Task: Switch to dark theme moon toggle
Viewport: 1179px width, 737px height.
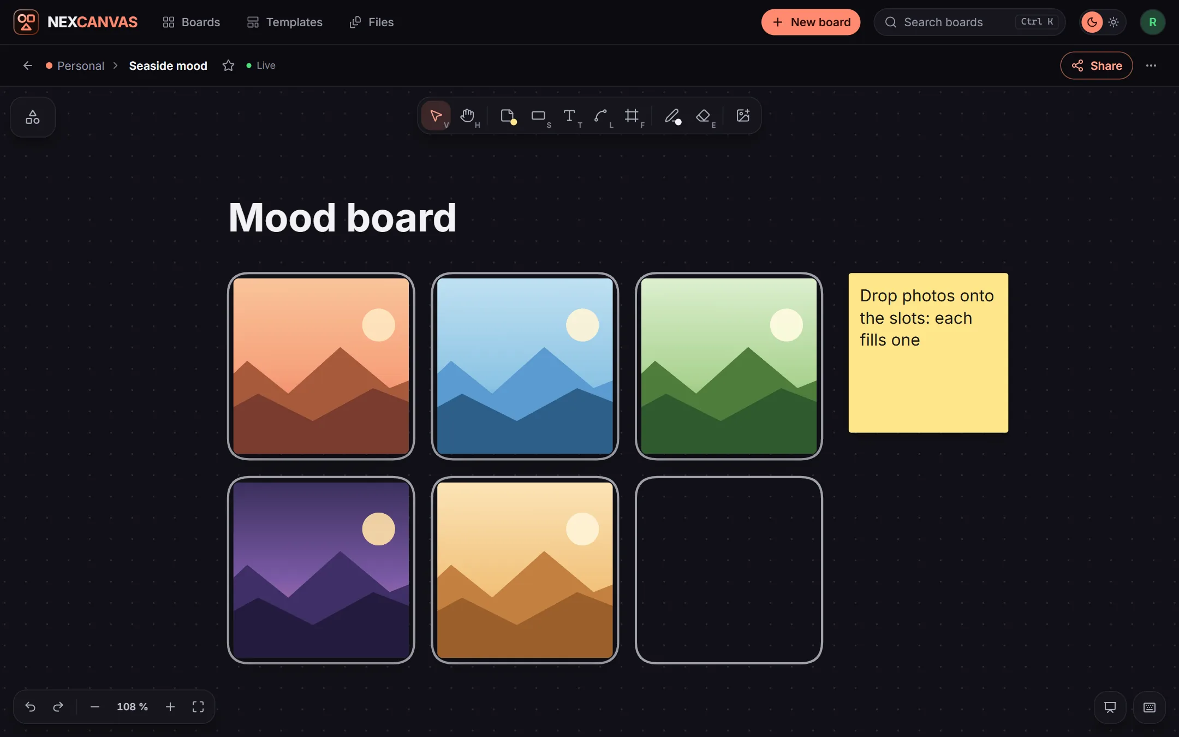Action: point(1092,22)
